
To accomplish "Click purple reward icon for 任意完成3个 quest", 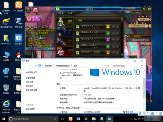I will pos(108,40).
